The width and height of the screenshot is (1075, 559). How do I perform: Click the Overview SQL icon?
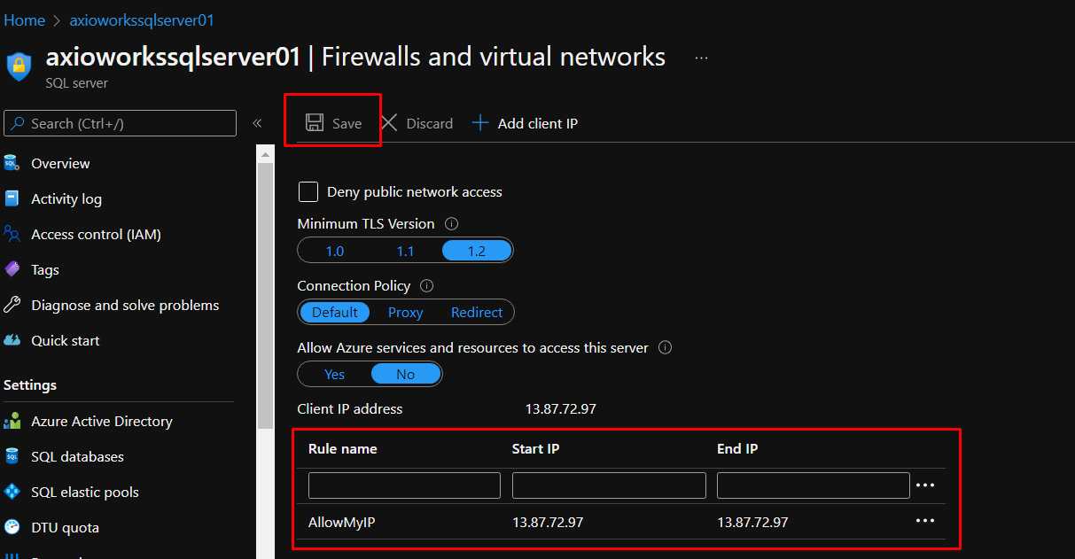pos(12,163)
